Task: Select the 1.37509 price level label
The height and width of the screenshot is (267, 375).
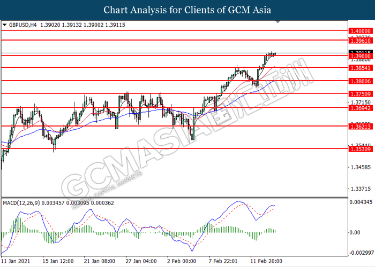Action: (x=361, y=94)
